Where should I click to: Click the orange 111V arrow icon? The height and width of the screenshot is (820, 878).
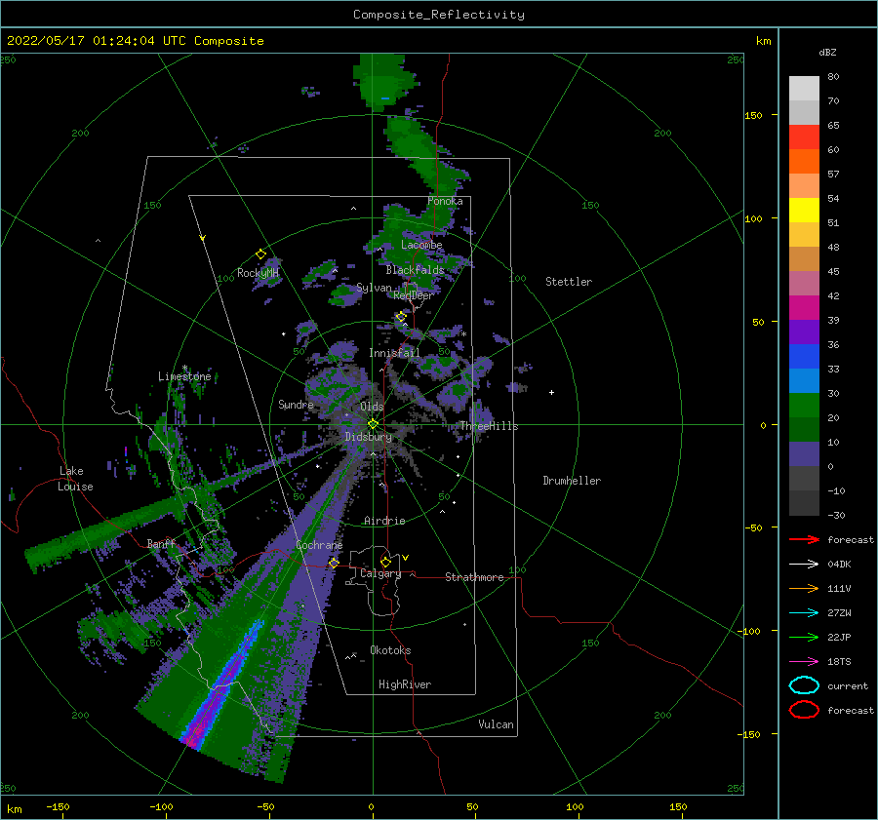click(x=804, y=588)
